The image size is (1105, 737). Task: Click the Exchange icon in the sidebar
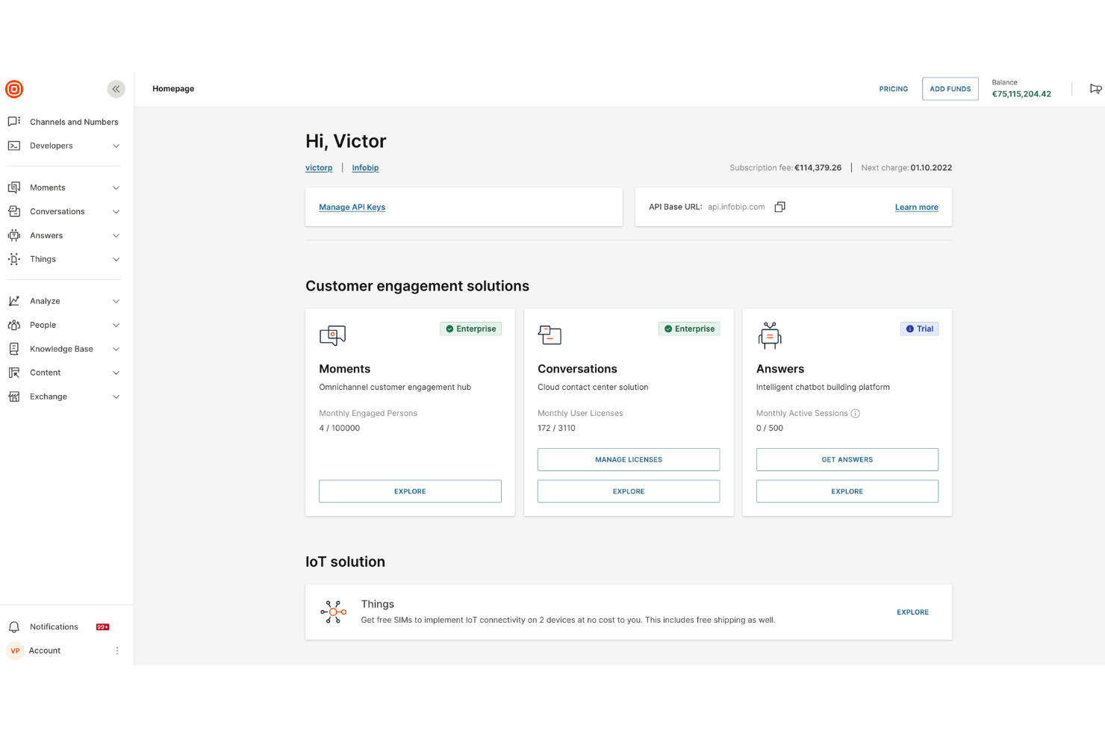(x=14, y=396)
